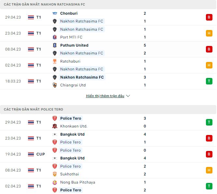Click the 'Các trận gần nhất: Police Tero' header
Image resolution: width=217 pixels, height=194 pixels.
pyautogui.click(x=34, y=110)
